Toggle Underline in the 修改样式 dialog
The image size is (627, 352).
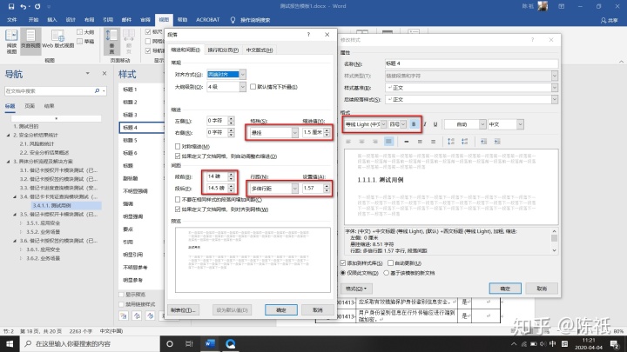435,124
